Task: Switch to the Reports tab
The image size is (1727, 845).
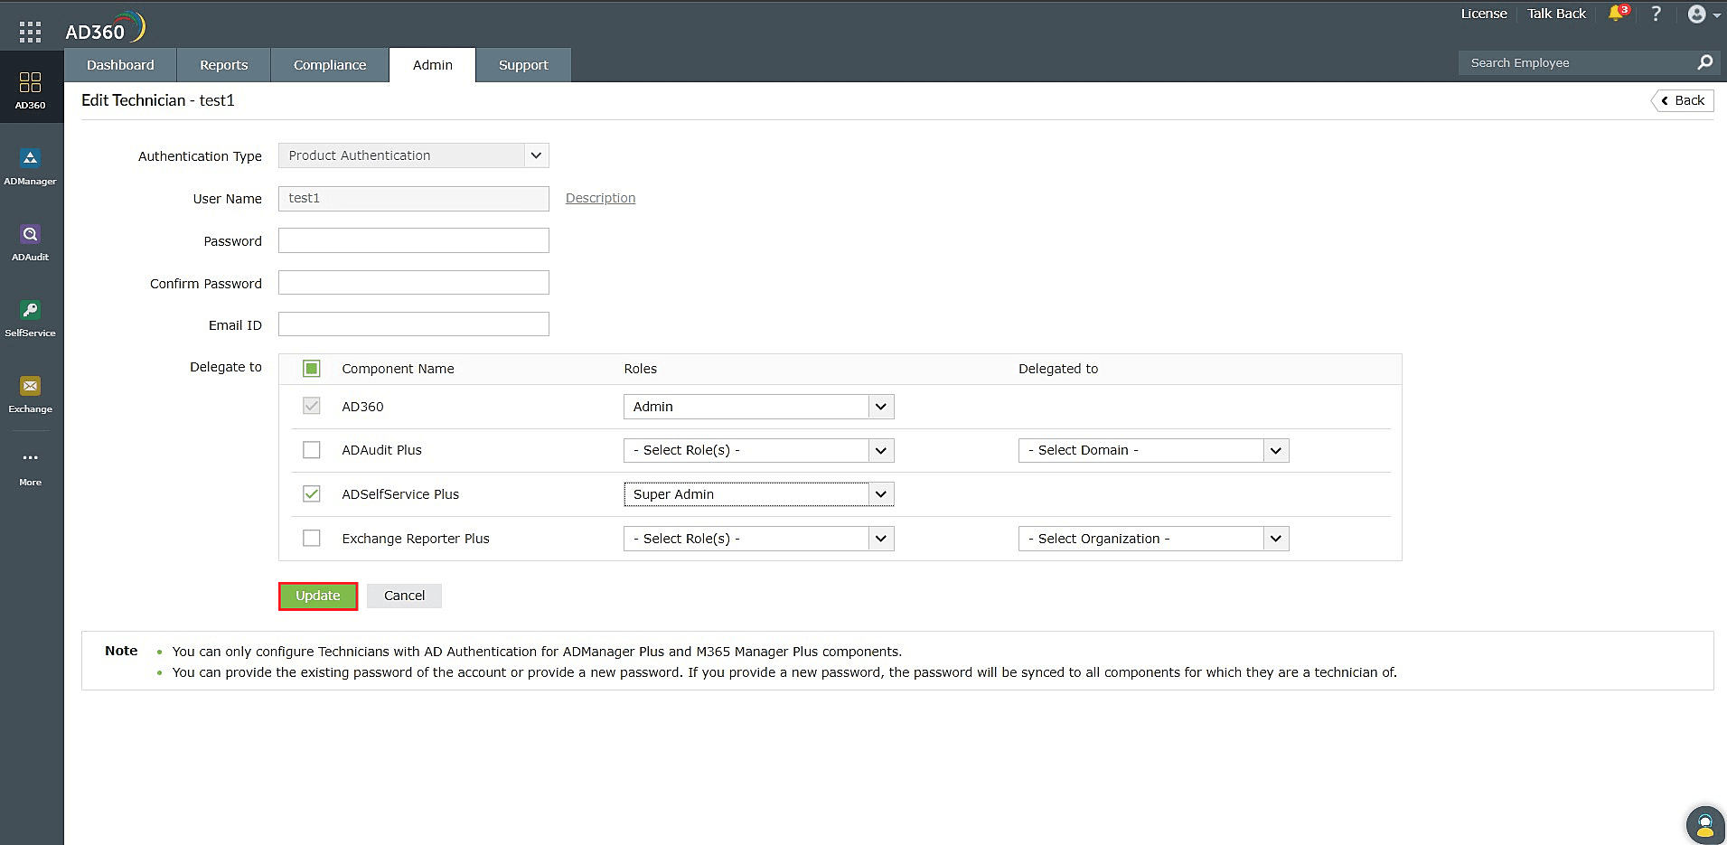Action: pos(223,65)
